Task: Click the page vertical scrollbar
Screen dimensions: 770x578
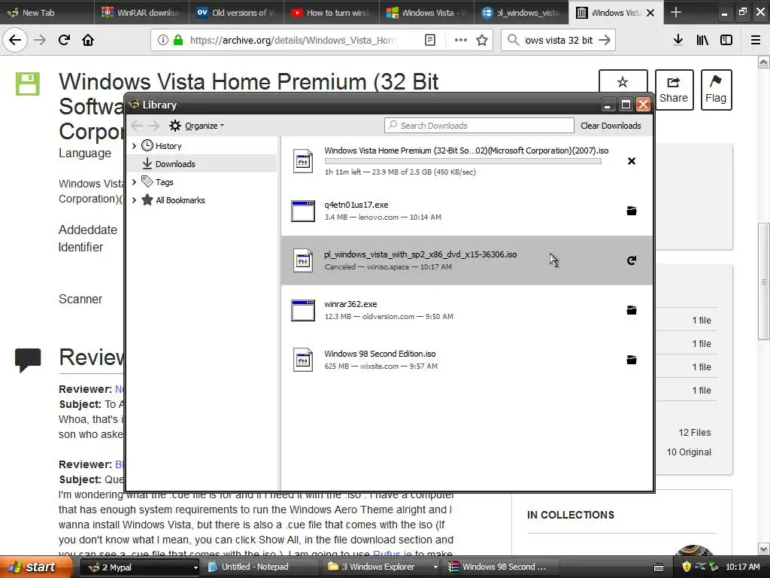Action: (764, 281)
